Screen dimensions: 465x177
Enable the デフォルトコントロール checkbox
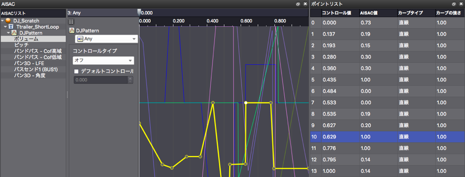(77, 71)
